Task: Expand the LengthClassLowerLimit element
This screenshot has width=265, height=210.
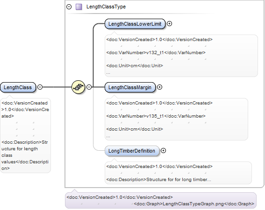Action: click(x=169, y=24)
